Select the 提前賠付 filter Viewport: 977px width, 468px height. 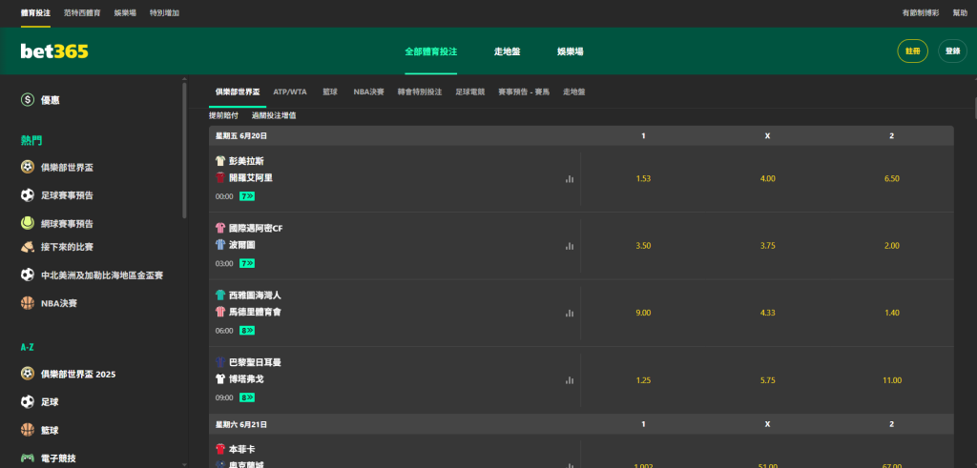click(223, 115)
